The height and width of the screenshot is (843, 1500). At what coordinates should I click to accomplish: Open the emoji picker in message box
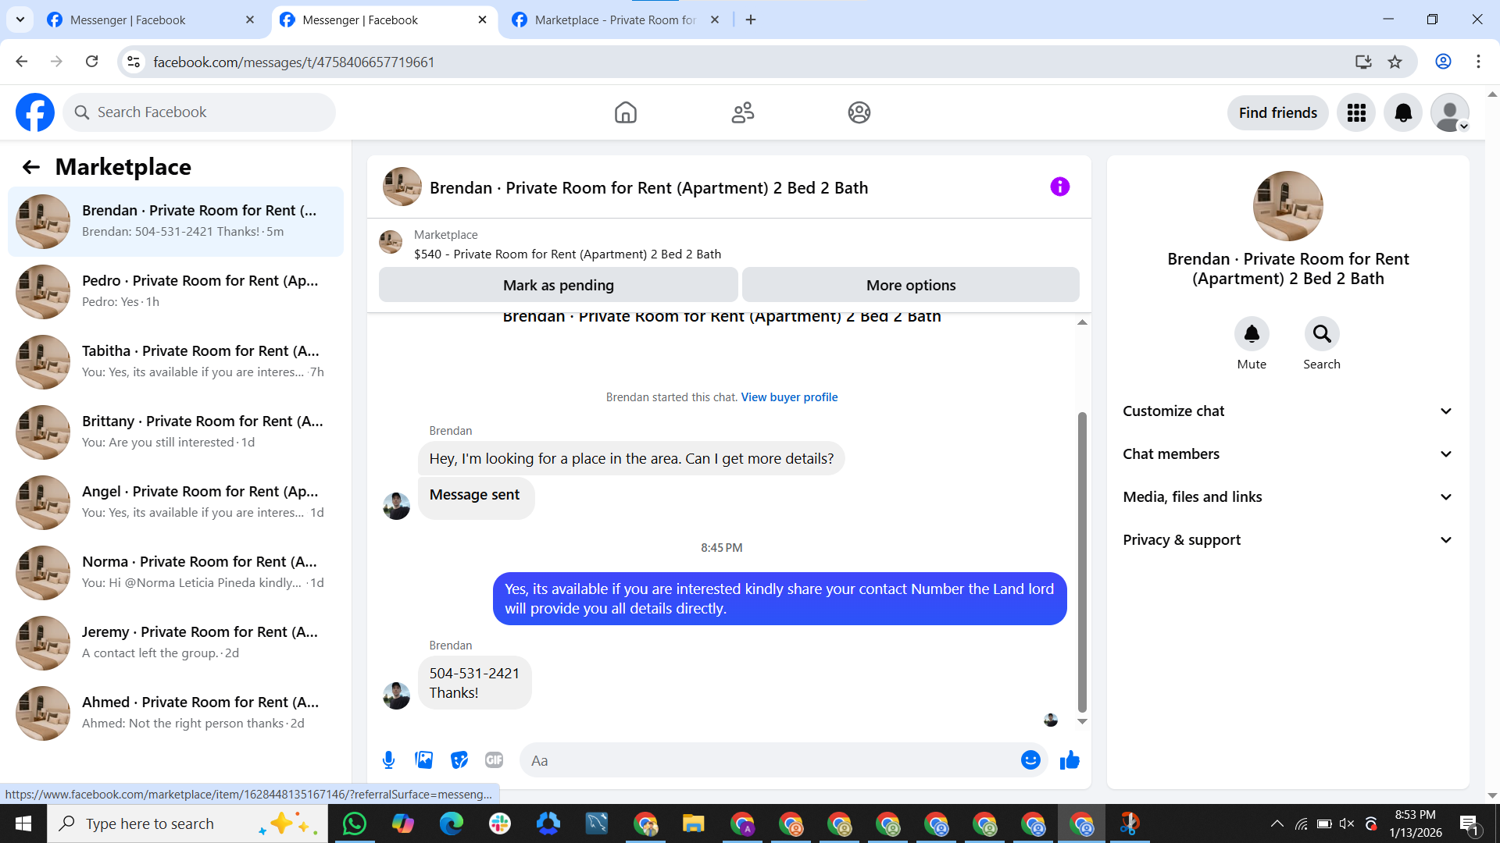click(1030, 759)
